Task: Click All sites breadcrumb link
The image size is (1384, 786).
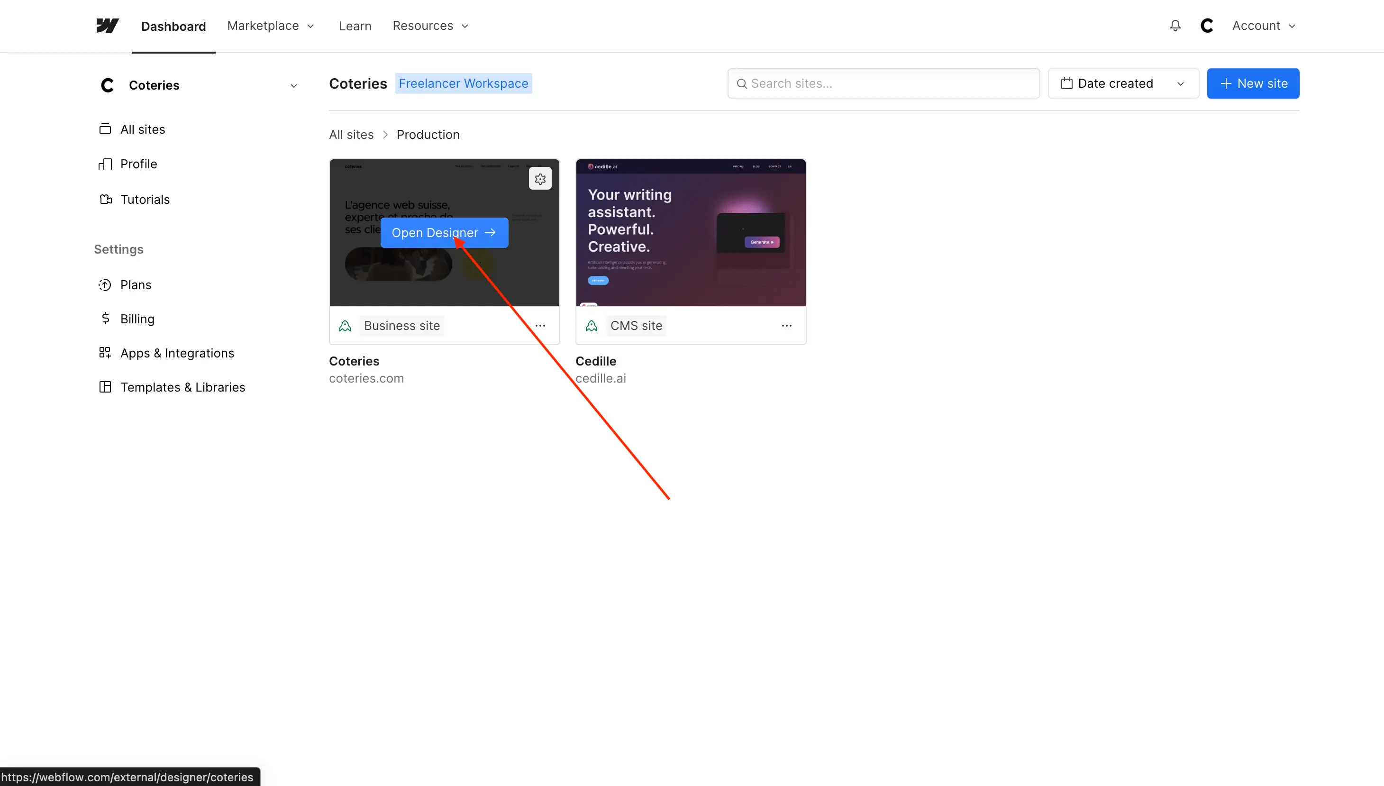Action: click(x=351, y=135)
